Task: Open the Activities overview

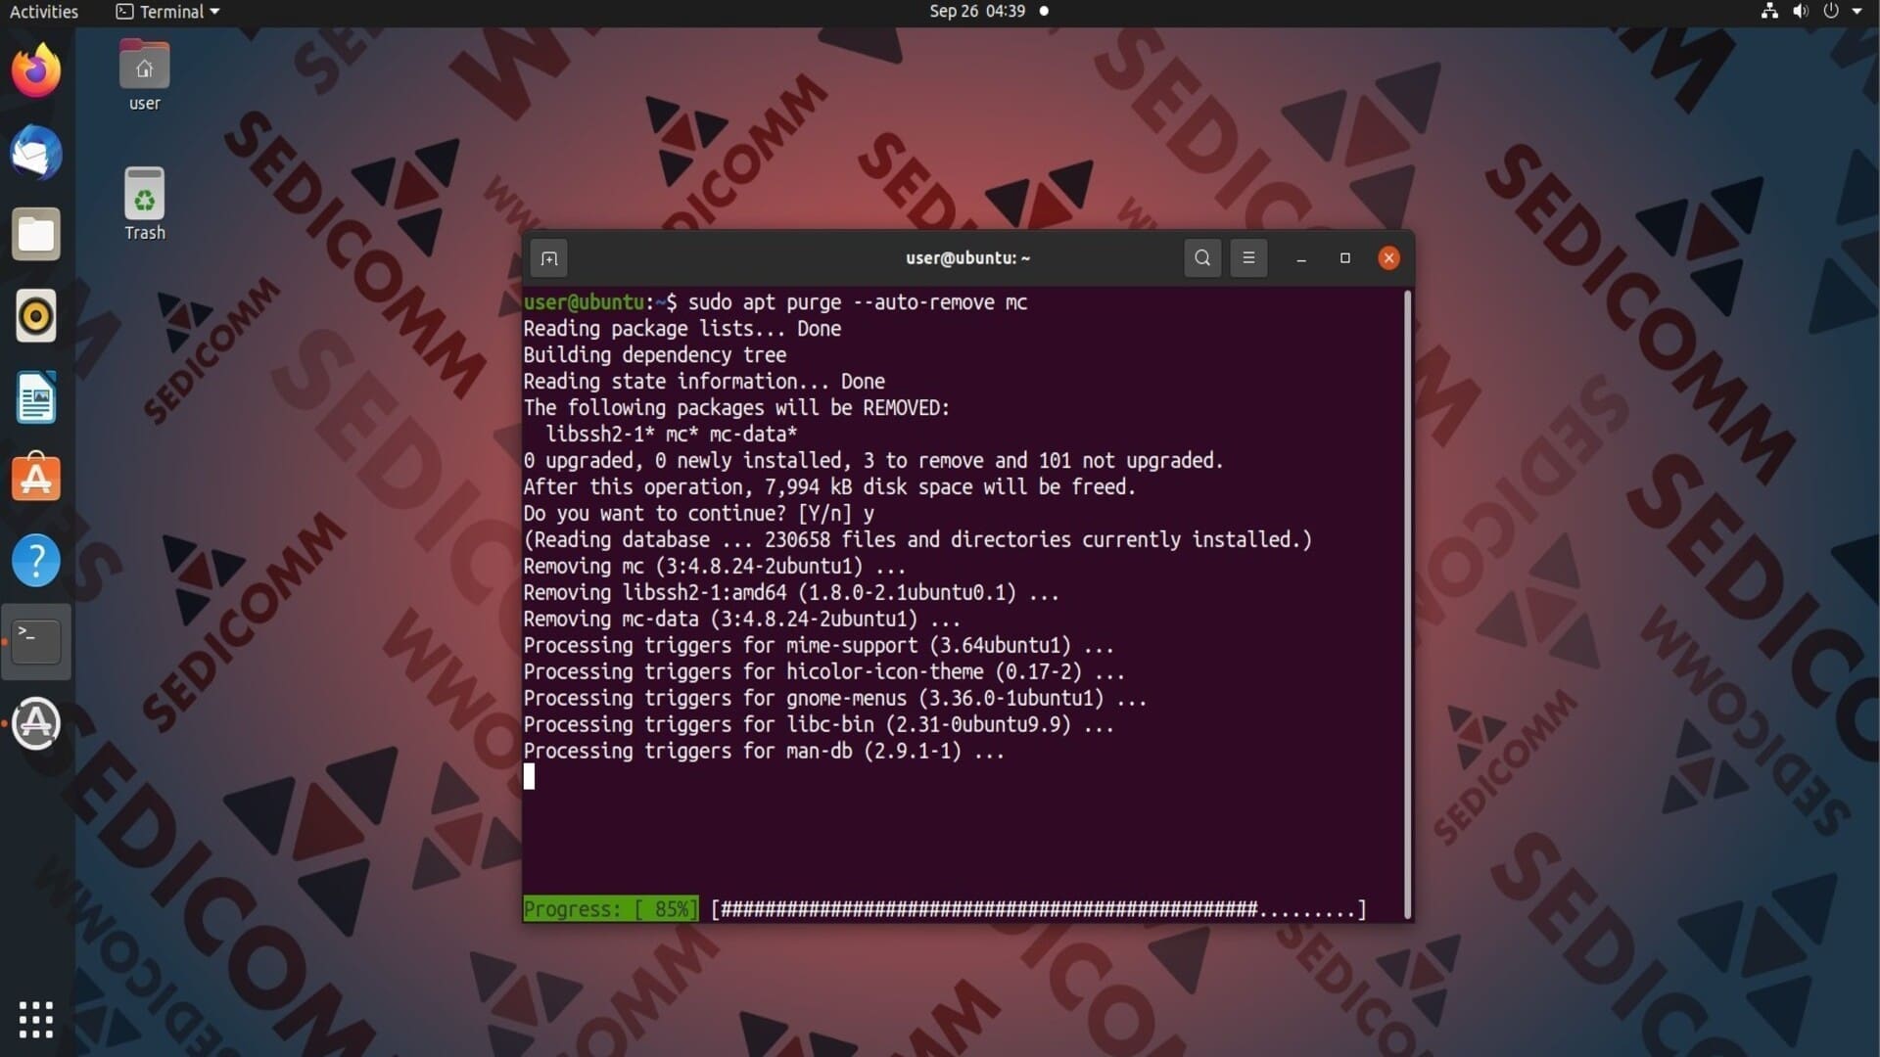Action: pos(44,12)
